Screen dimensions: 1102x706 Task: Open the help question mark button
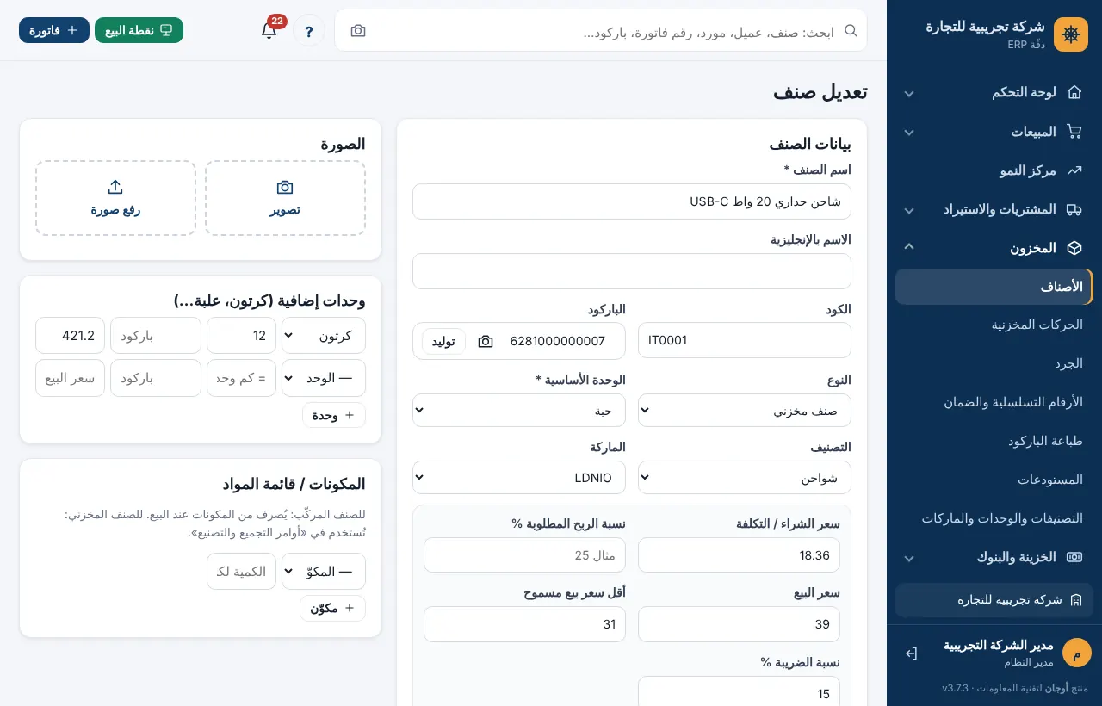coord(309,31)
